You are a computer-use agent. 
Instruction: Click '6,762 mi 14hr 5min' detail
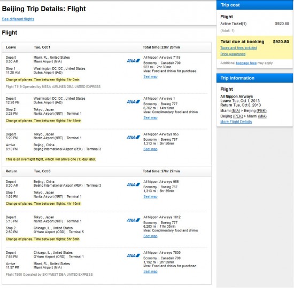(x=159, y=108)
